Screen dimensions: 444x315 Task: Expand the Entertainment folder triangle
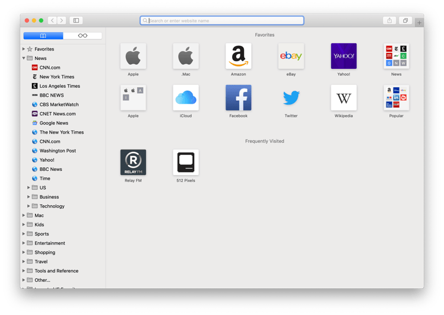pyautogui.click(x=24, y=243)
